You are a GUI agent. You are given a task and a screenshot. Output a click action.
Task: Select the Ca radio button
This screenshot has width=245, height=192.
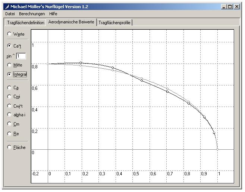(x=9, y=88)
